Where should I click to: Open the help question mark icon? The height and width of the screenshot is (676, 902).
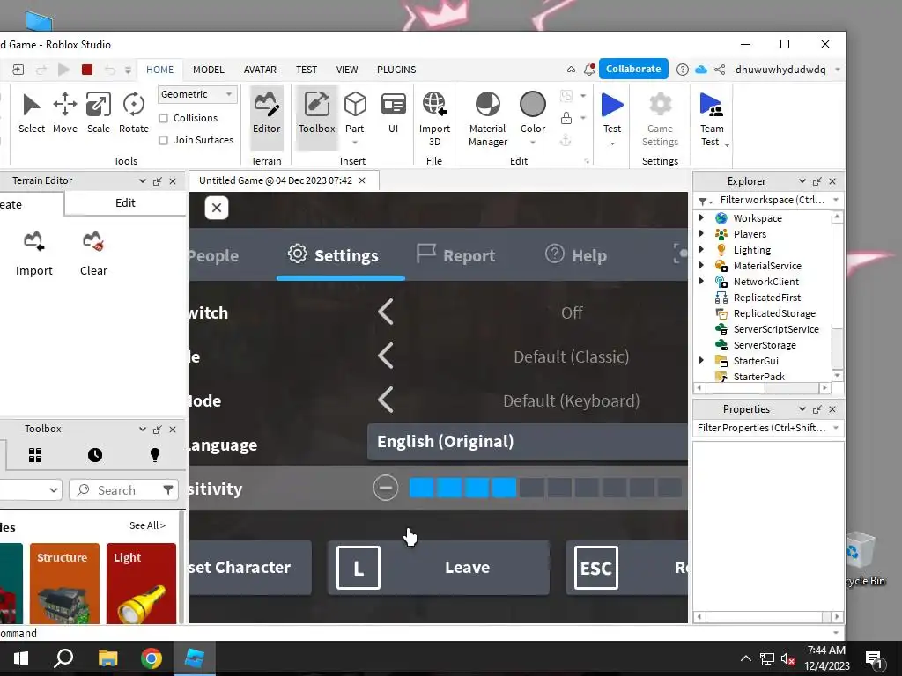(683, 70)
